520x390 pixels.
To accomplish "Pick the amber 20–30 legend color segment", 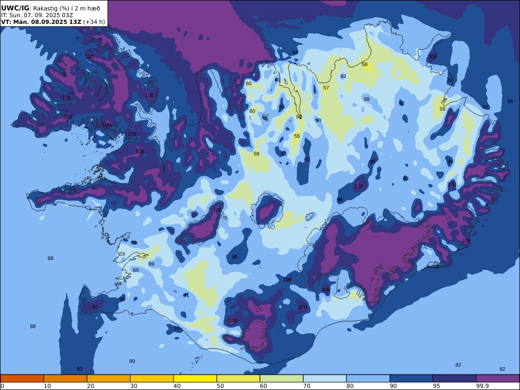I will tap(109, 379).
